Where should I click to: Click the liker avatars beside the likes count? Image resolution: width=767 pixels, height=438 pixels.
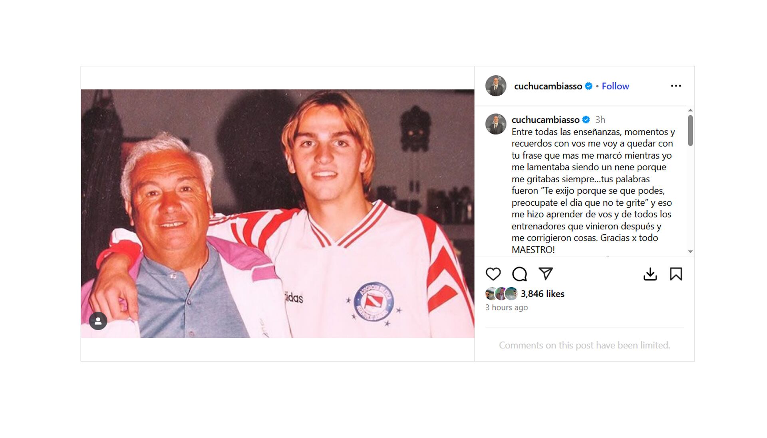click(x=502, y=294)
